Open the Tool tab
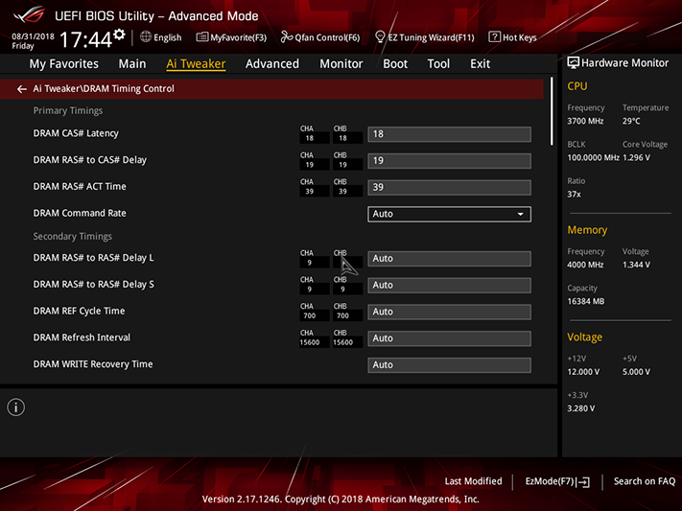 coord(438,64)
